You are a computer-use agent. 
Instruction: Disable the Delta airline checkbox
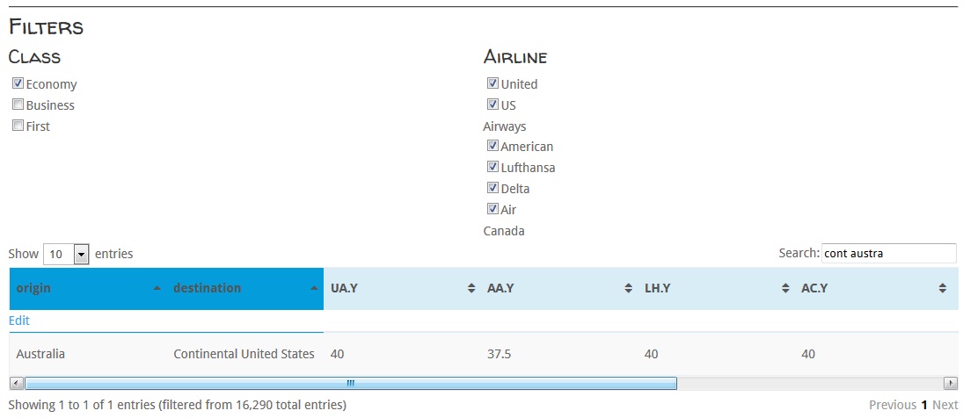click(492, 188)
